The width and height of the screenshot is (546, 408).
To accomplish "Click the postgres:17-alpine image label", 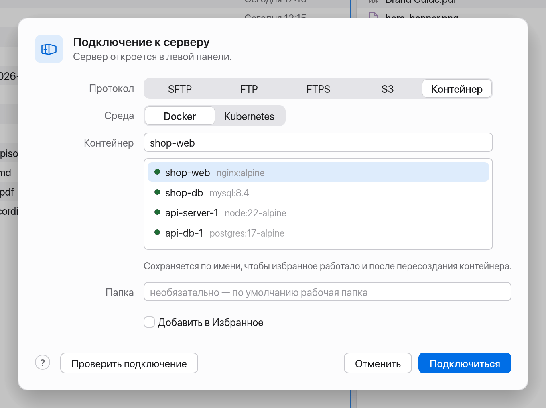I will [x=247, y=233].
